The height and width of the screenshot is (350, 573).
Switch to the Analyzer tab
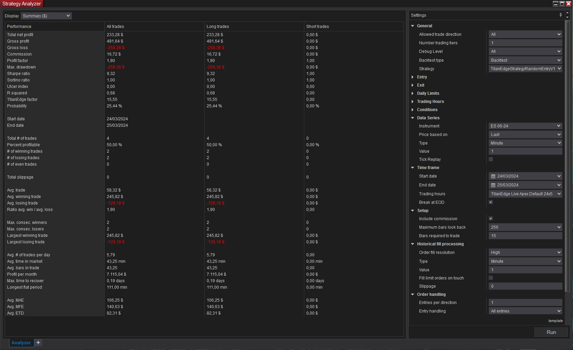click(21, 343)
